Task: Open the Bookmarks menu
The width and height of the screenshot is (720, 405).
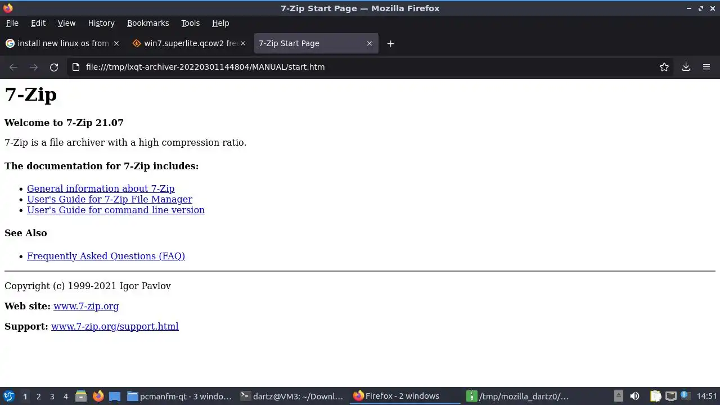Action: 148,23
